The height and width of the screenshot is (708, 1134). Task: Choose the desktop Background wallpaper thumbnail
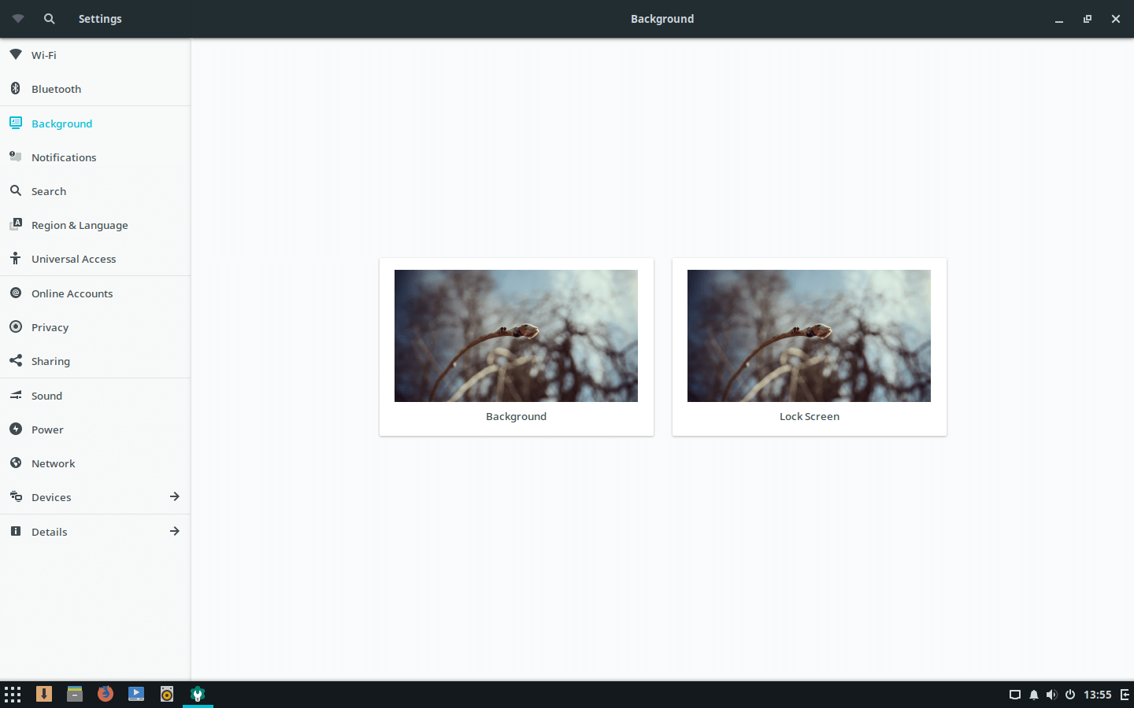[x=516, y=336]
